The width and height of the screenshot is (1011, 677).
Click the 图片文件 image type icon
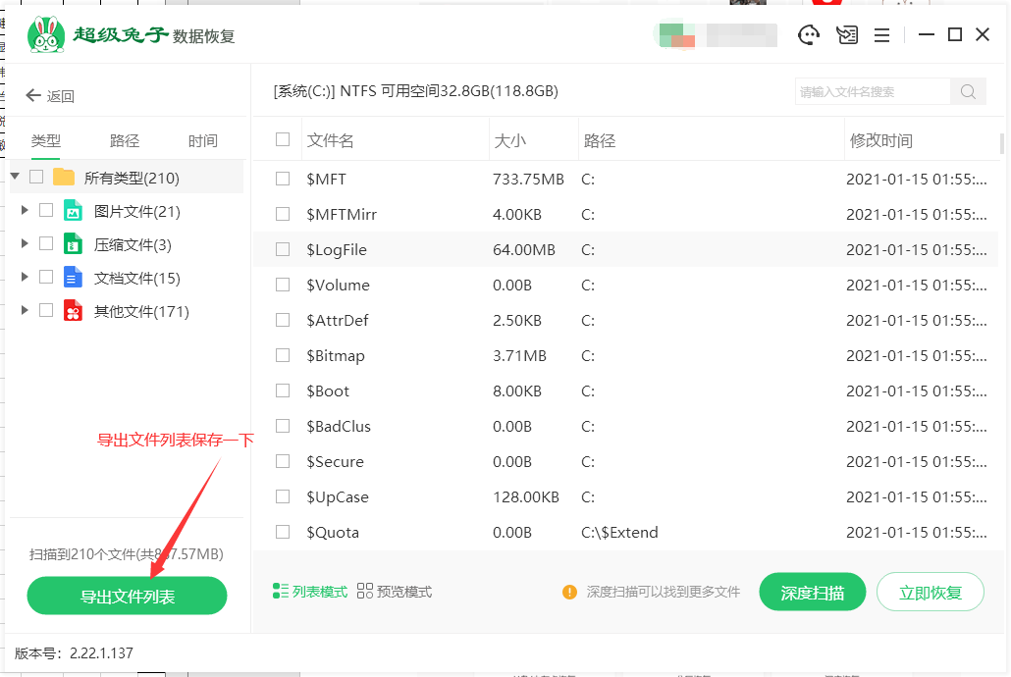coord(73,211)
